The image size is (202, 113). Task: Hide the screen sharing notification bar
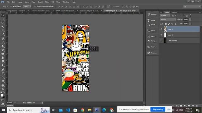[x=169, y=109]
